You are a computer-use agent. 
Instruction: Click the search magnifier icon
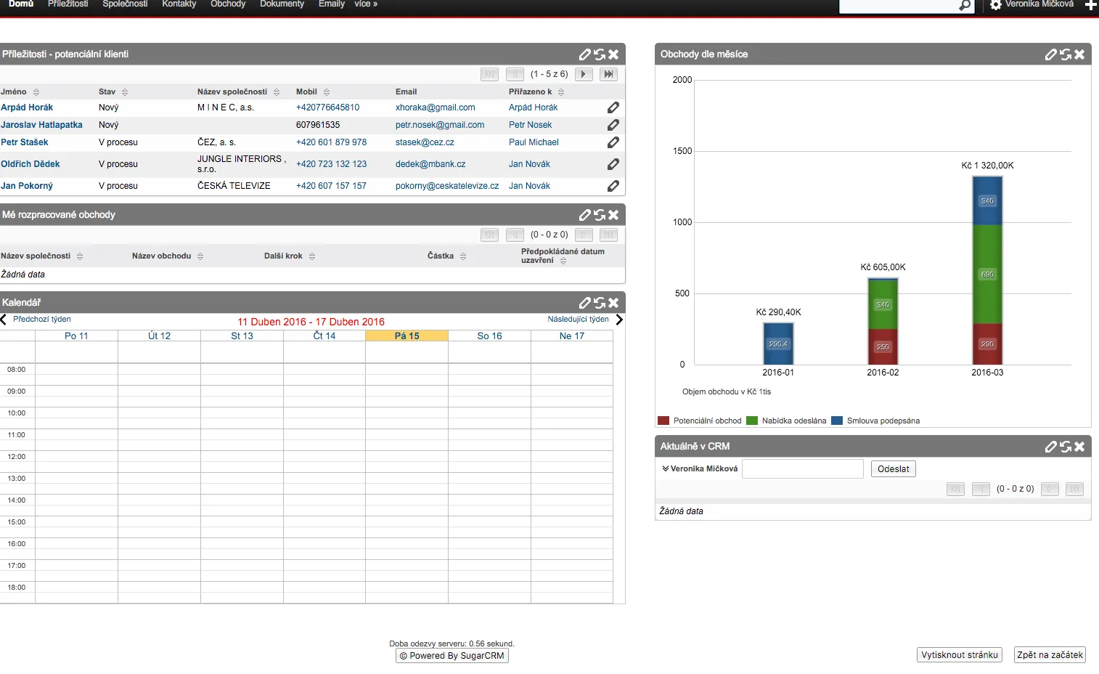tap(965, 5)
